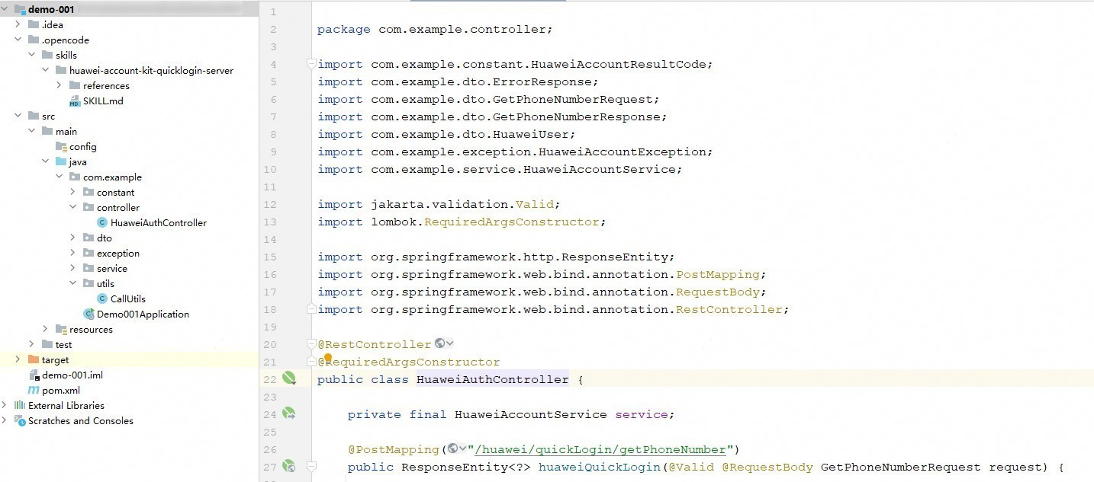1094x482 pixels.
Task: Expand the constant package arrow
Action: click(x=73, y=192)
